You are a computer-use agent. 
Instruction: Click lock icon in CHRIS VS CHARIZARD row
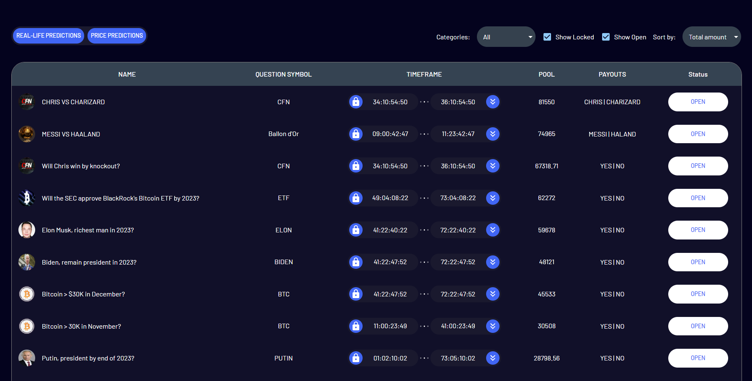pos(356,102)
